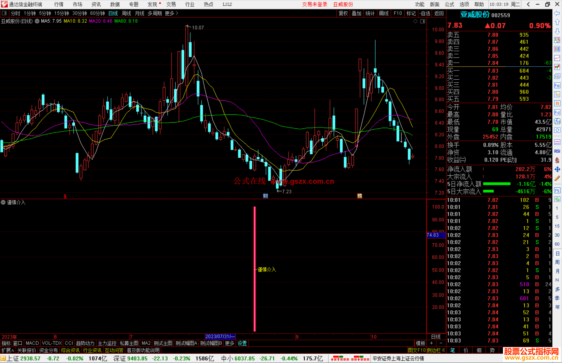The image size is (562, 363).
Task: Click the F12 sidebar icon
Action: coord(557,112)
